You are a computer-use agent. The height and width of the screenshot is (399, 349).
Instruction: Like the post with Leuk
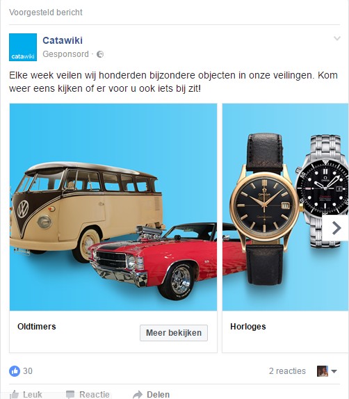click(x=26, y=394)
